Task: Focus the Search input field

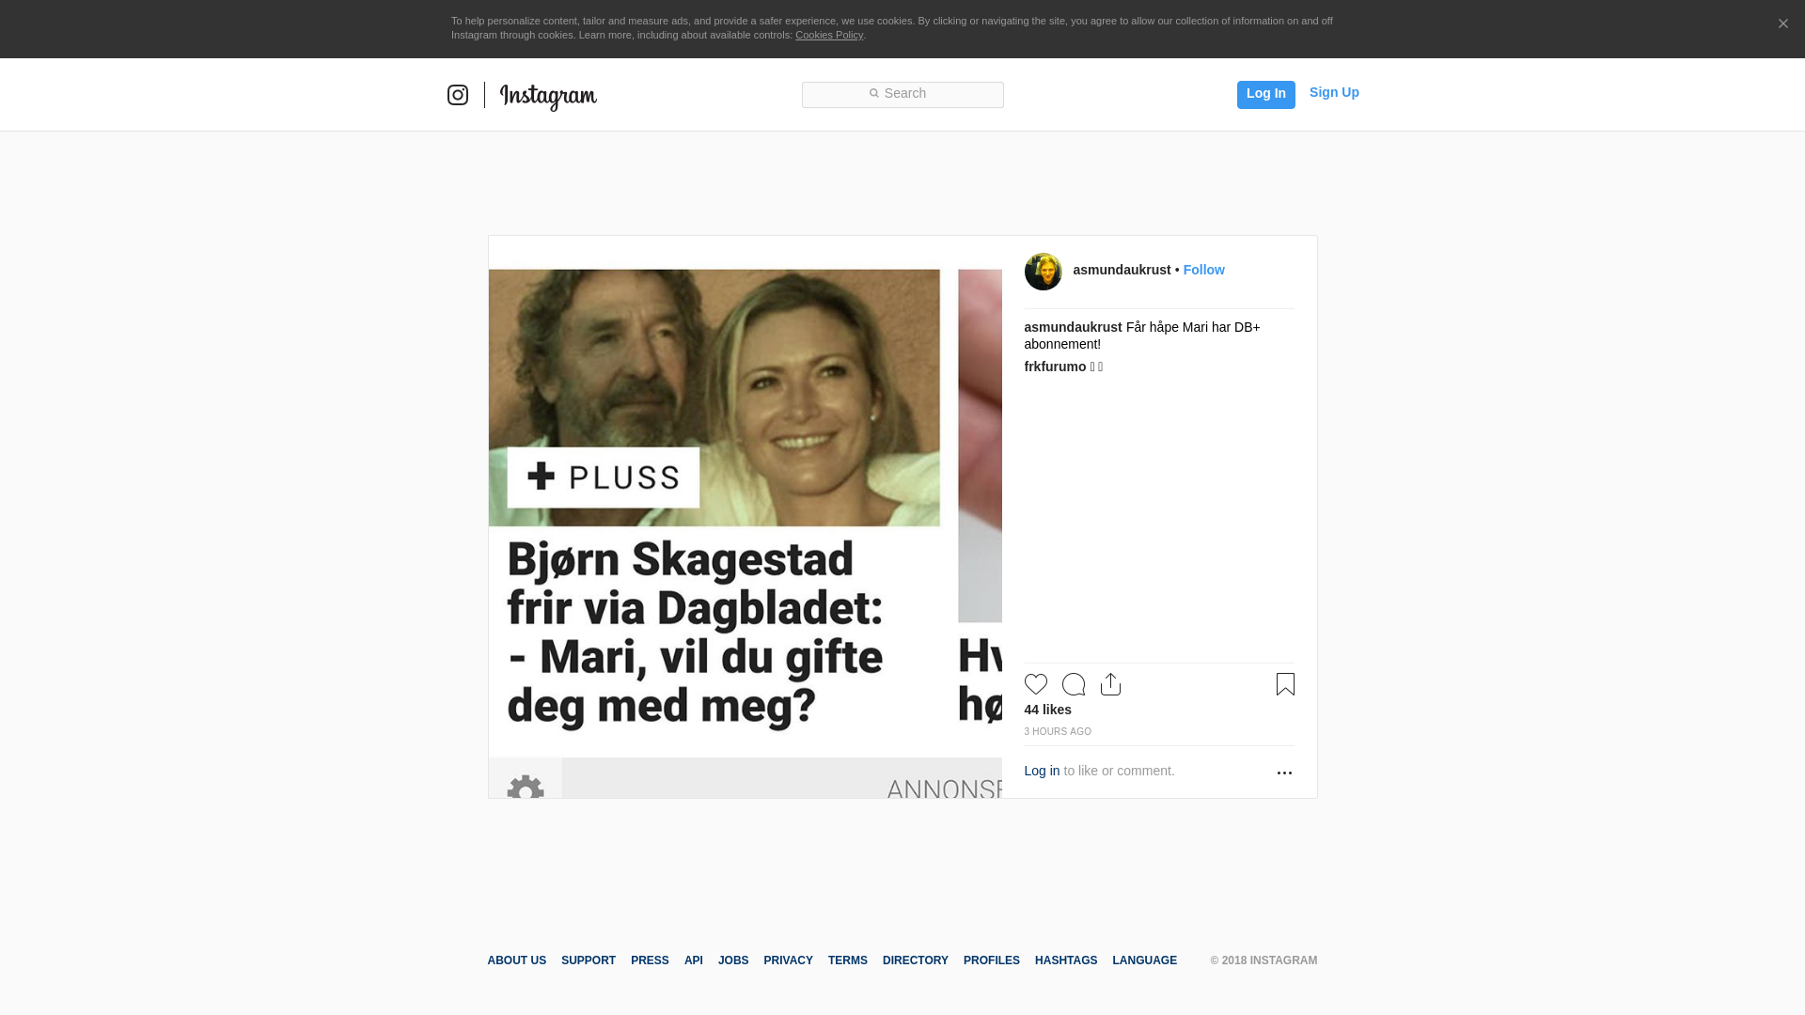Action: (902, 94)
